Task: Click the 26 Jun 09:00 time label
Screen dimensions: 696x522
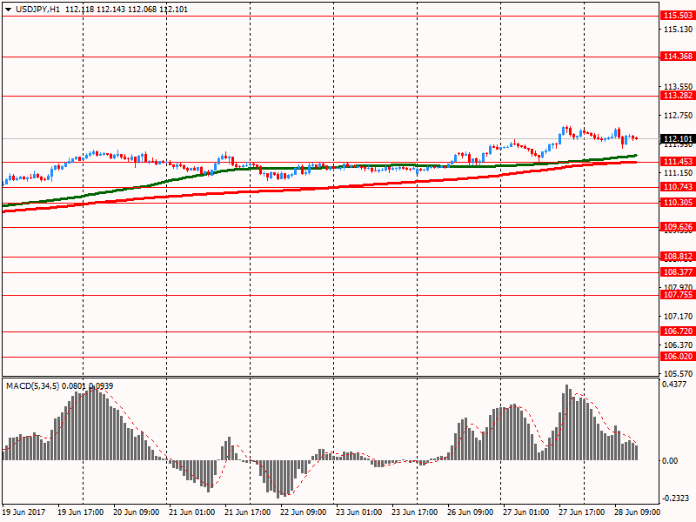Action: pos(470,512)
